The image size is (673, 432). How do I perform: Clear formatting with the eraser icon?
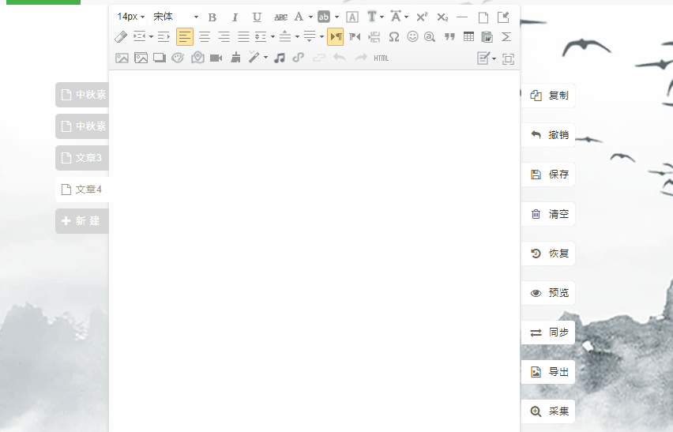tap(121, 37)
